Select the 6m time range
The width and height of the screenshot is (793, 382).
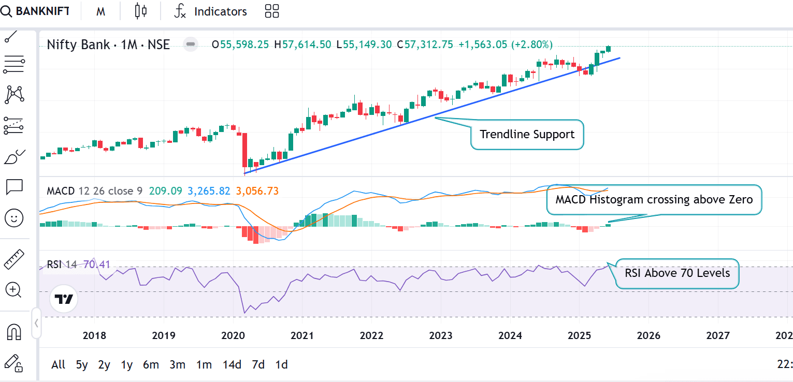[151, 364]
